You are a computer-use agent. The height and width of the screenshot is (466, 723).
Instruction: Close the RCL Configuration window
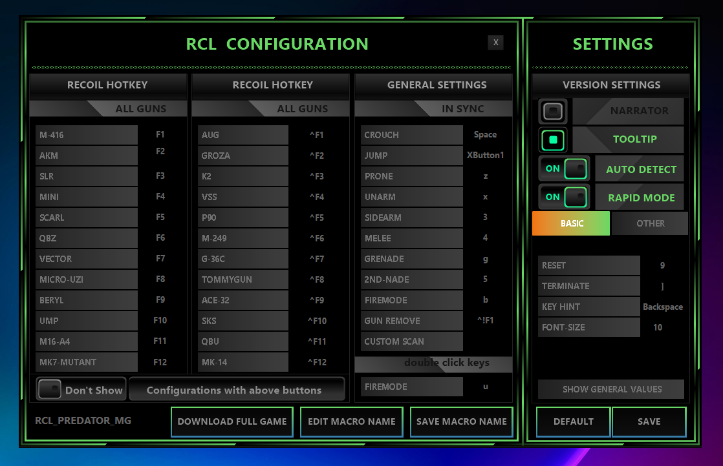point(495,43)
